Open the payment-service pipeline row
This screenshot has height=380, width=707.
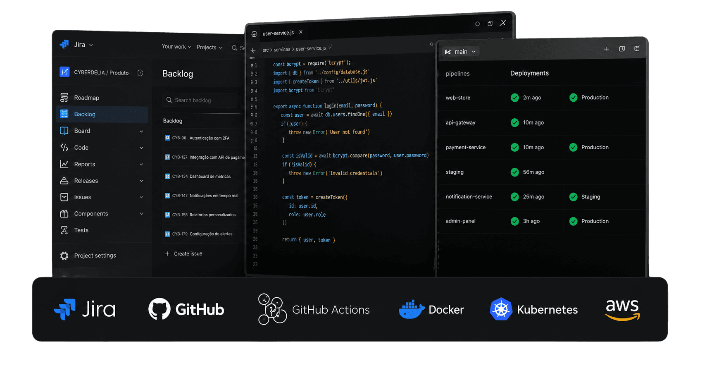pos(542,147)
